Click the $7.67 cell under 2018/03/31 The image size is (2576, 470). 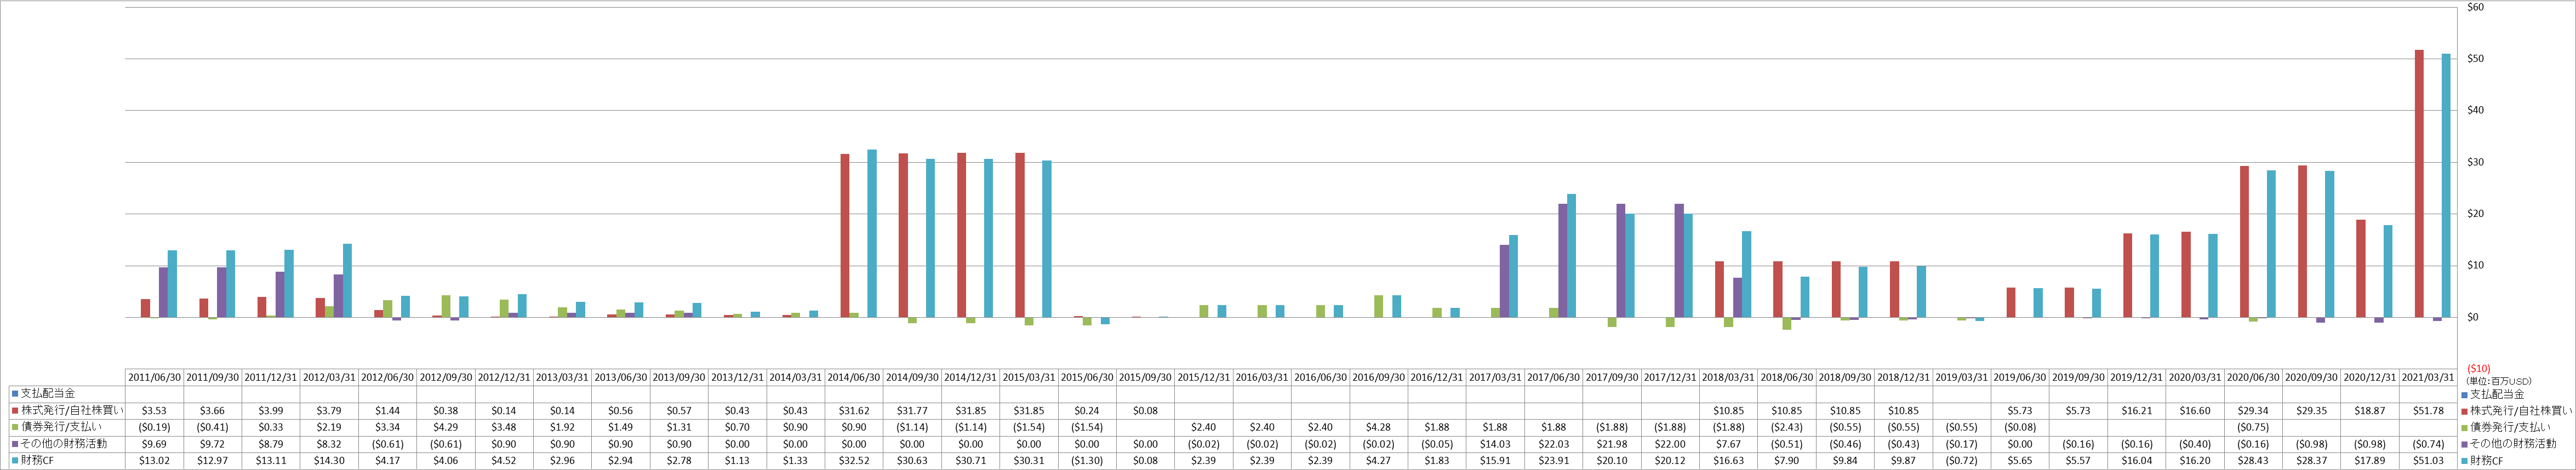tap(1729, 444)
